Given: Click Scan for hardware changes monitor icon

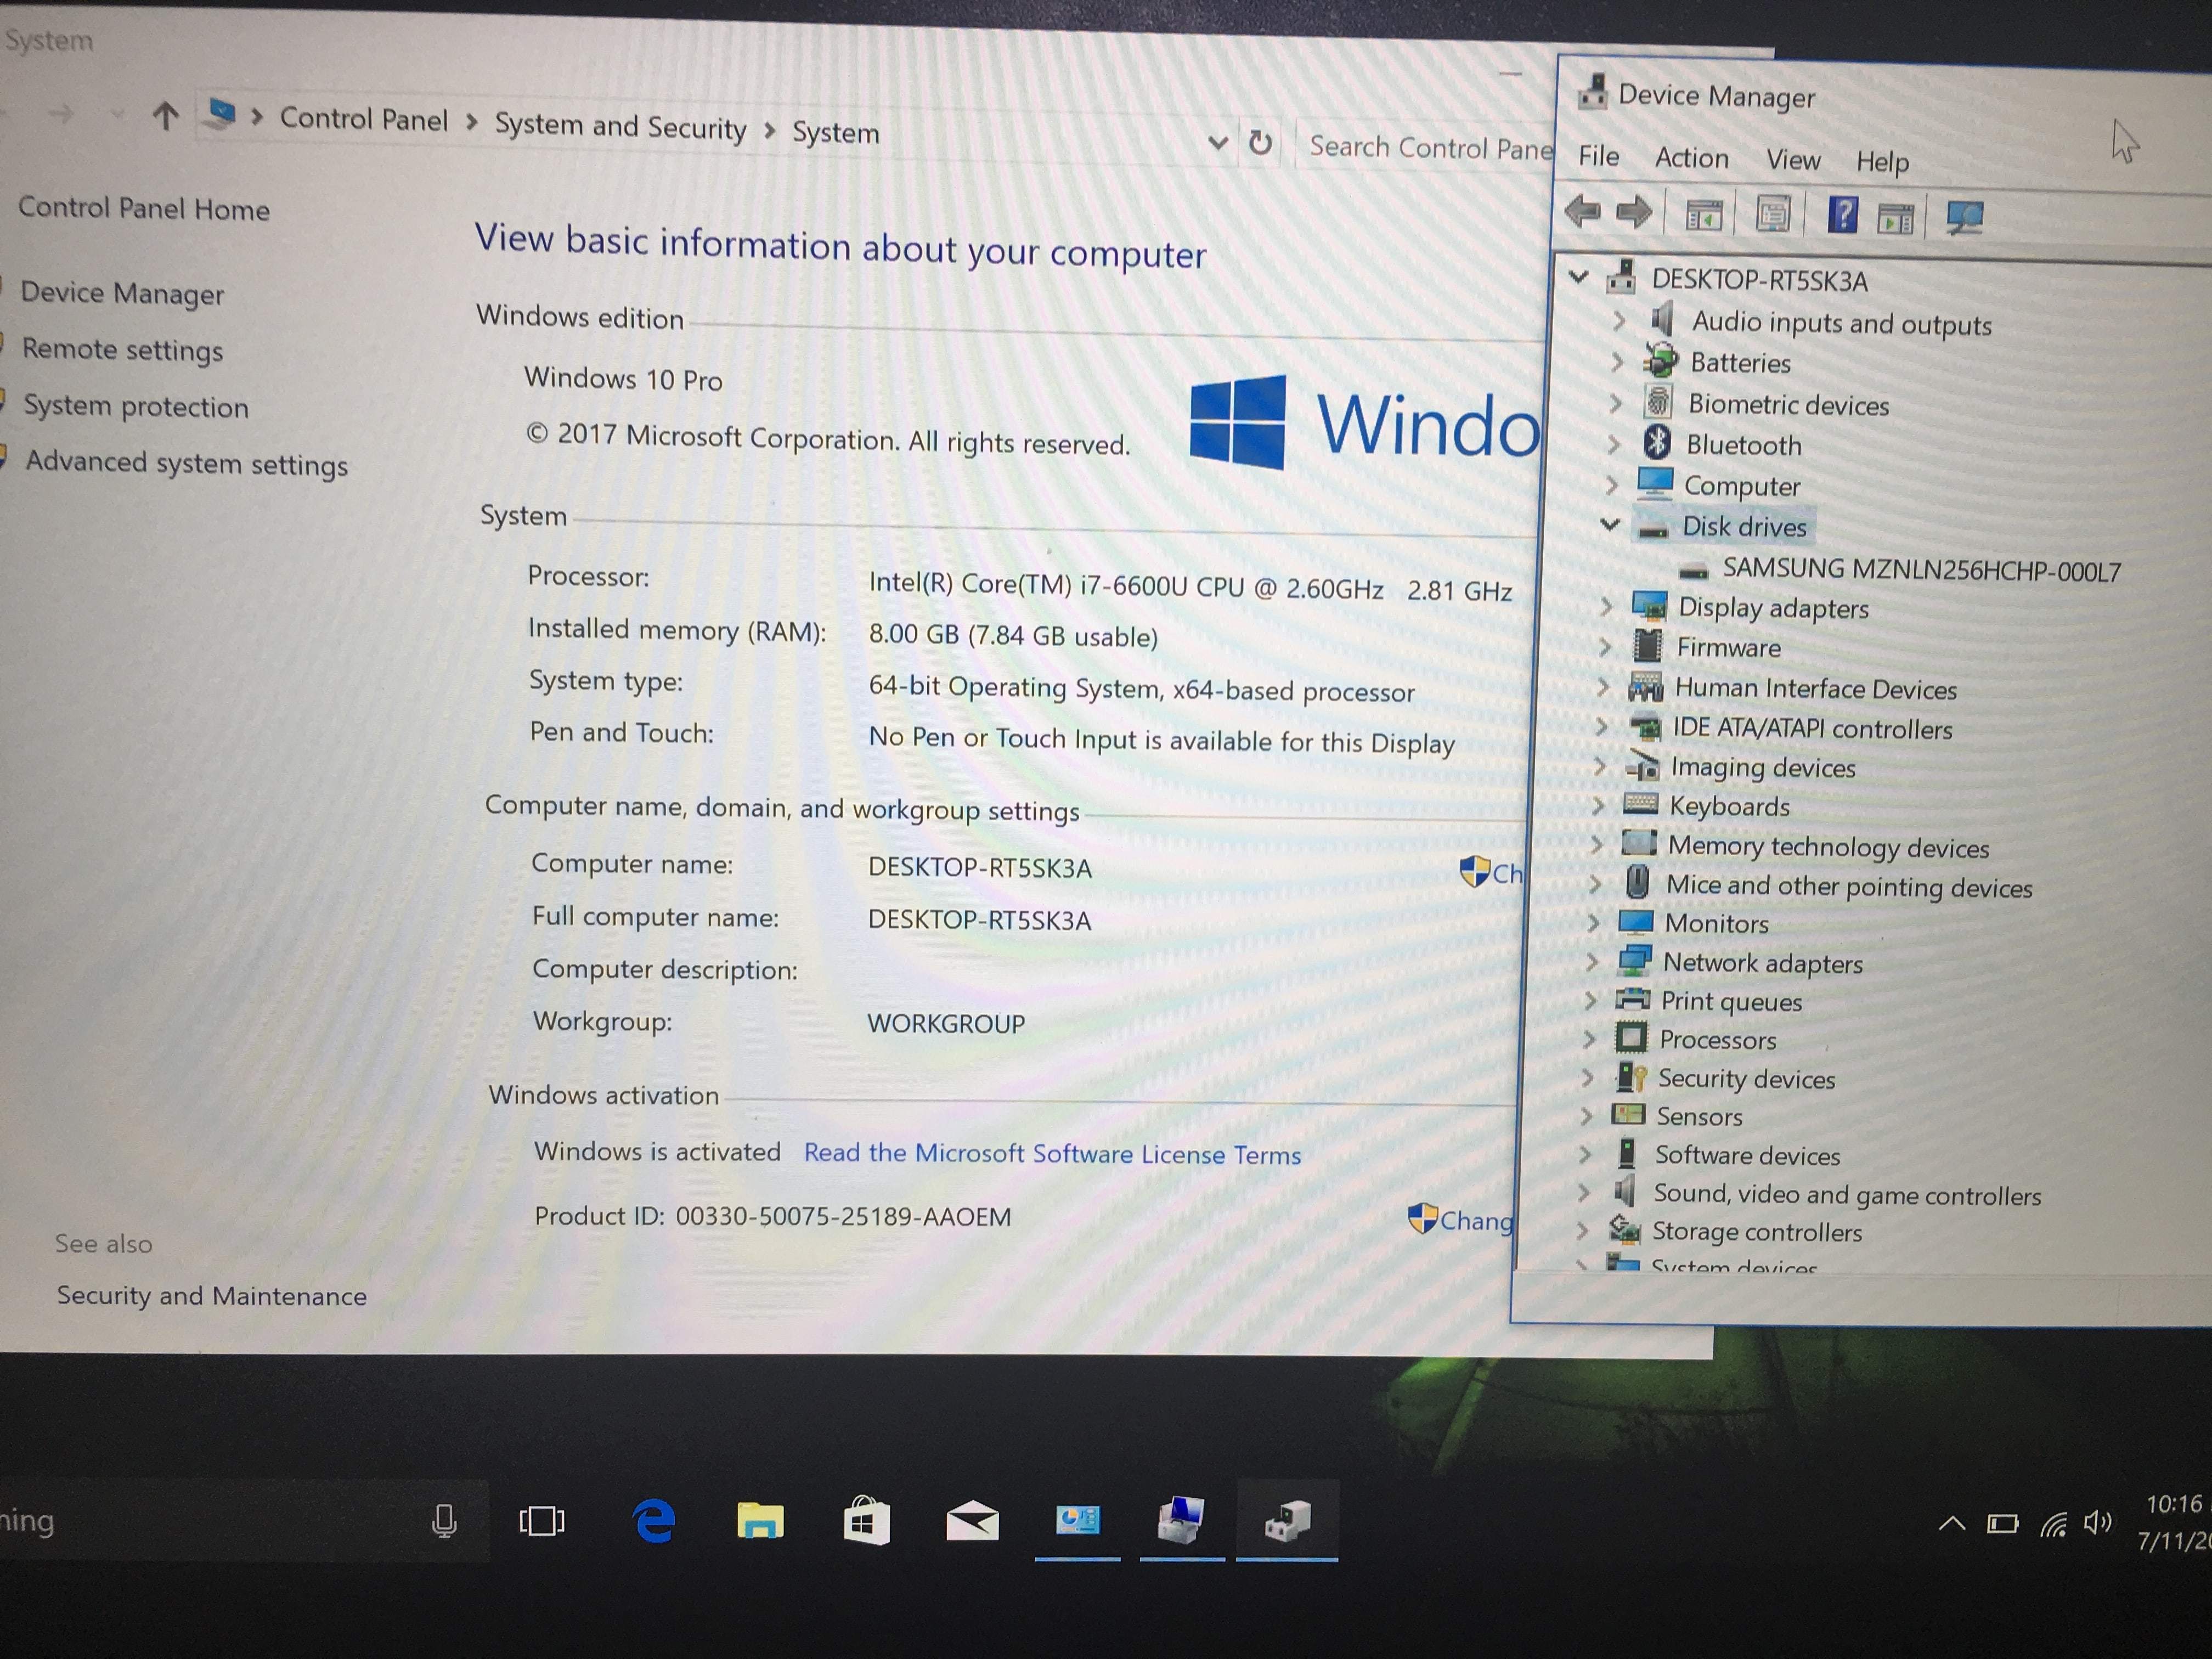Looking at the screenshot, I should point(1965,217).
